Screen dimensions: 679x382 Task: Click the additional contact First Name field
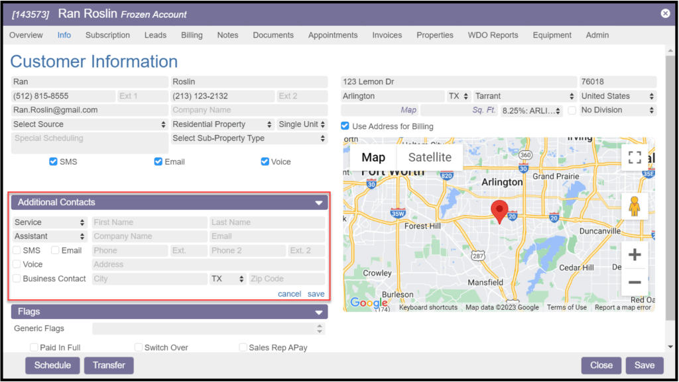tap(149, 222)
